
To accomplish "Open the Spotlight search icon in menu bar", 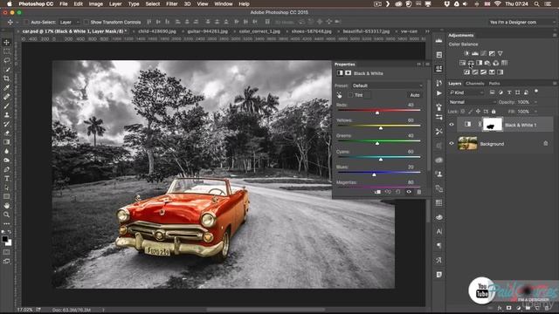I will click(x=536, y=3).
